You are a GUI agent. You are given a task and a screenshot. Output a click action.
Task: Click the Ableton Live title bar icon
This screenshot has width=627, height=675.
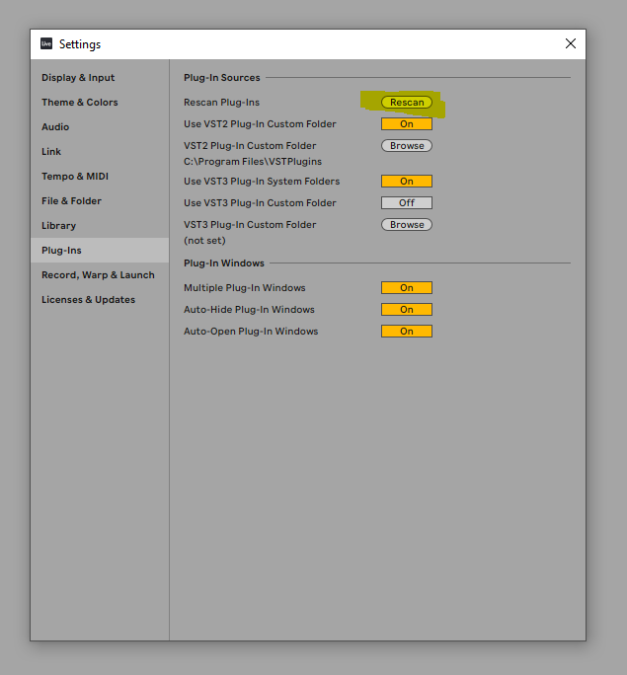point(46,43)
